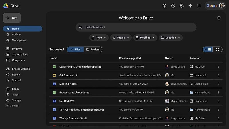Sort by the Name column header
229x129 pixels.
click(54, 58)
